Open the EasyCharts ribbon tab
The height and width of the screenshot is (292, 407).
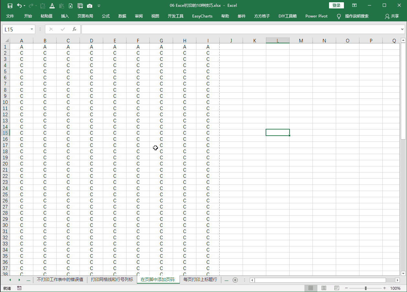202,16
